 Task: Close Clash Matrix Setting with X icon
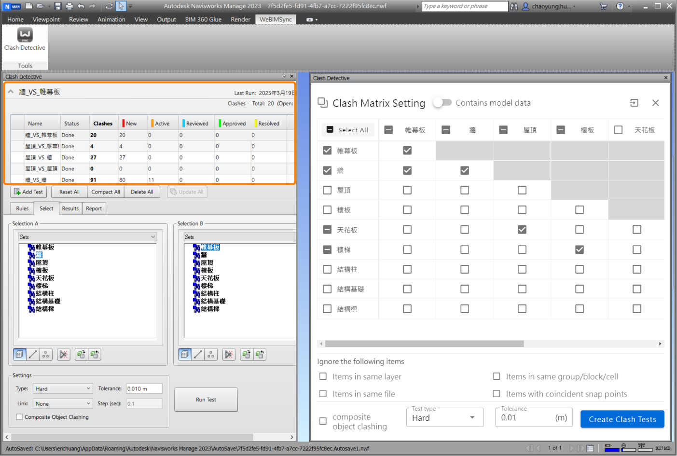(655, 103)
